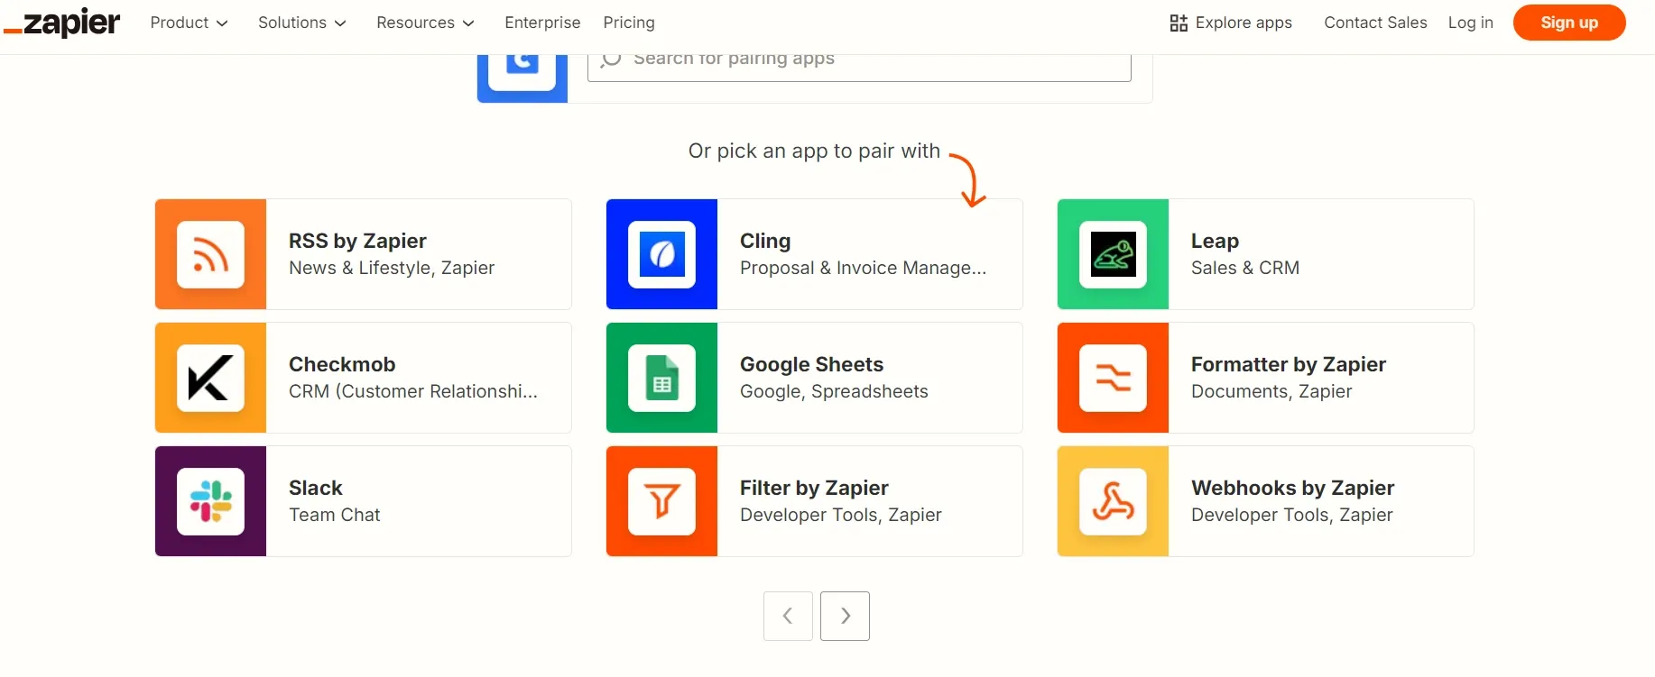Click the Sign up button
The image size is (1655, 677).
click(1569, 23)
